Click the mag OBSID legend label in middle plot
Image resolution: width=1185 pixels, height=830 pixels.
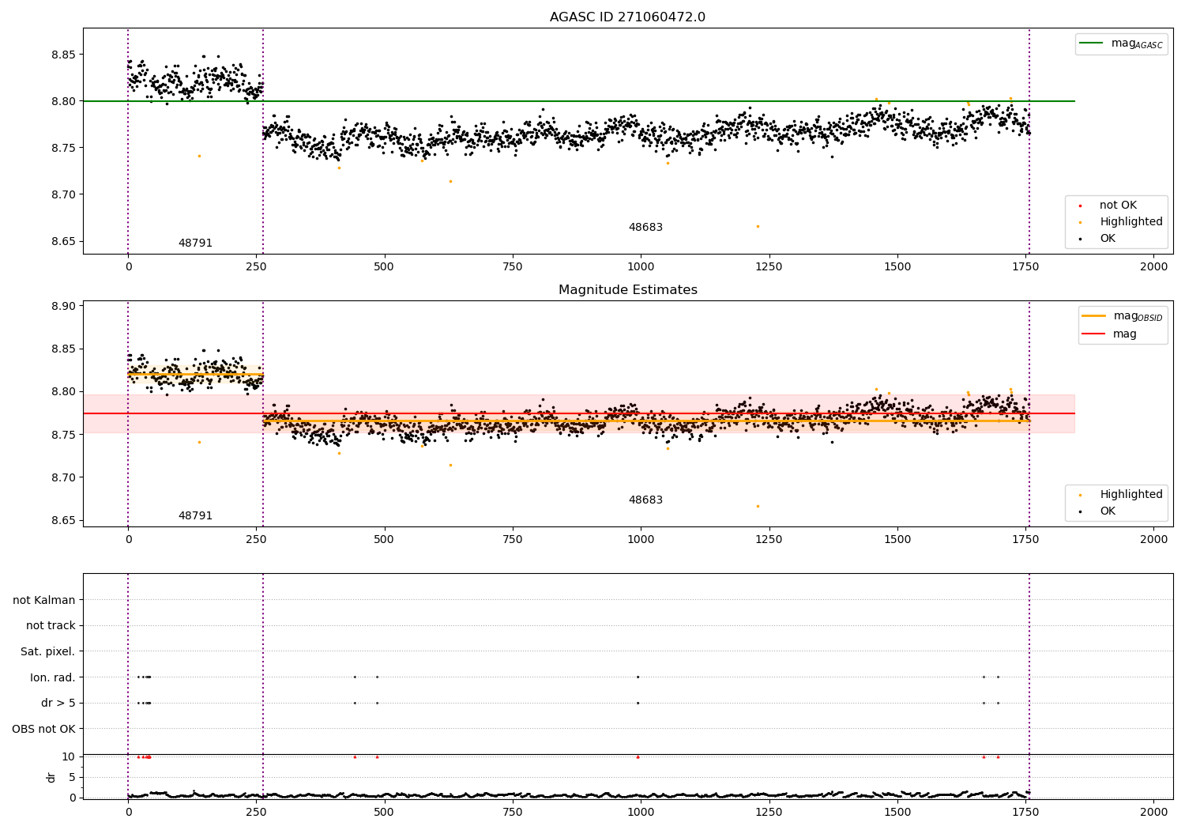pyautogui.click(x=1138, y=316)
